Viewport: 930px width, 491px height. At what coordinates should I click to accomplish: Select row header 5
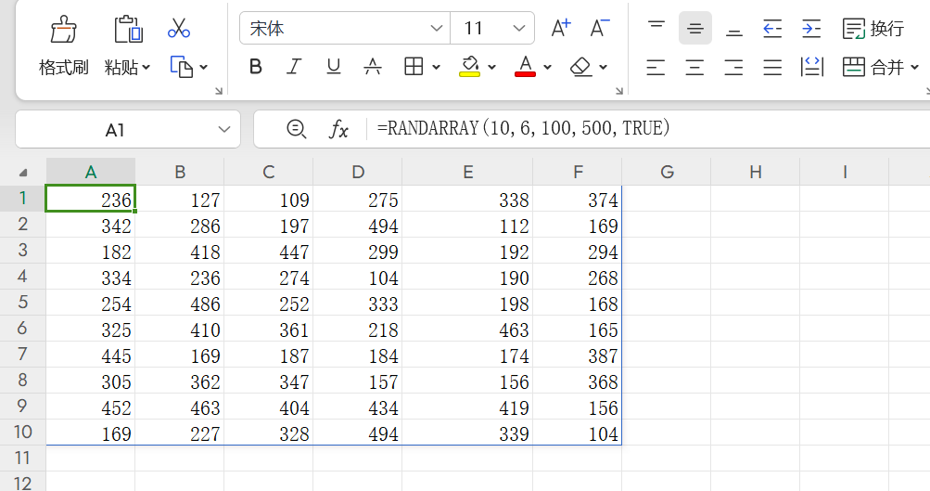click(x=23, y=303)
